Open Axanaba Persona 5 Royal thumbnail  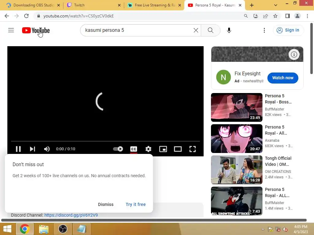click(236, 139)
